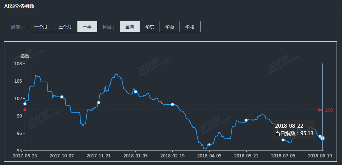Click the data point above 2018-01-05
Image resolution: width=342 pixels, height=165 pixels.
pyautogui.click(x=135, y=91)
